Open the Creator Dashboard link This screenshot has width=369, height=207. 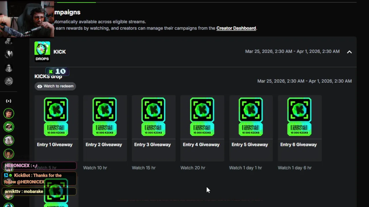(x=236, y=28)
